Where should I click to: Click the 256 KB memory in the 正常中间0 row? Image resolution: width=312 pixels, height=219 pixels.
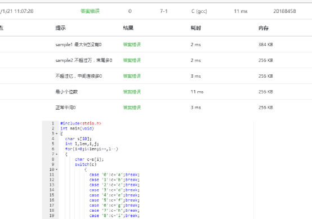(x=266, y=108)
